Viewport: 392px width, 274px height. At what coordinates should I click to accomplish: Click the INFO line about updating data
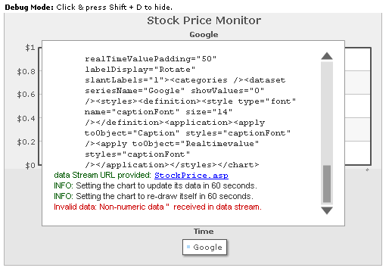[x=155, y=185]
